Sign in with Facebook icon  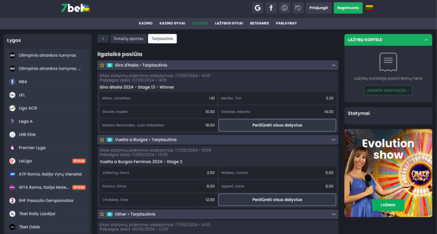[x=271, y=8]
